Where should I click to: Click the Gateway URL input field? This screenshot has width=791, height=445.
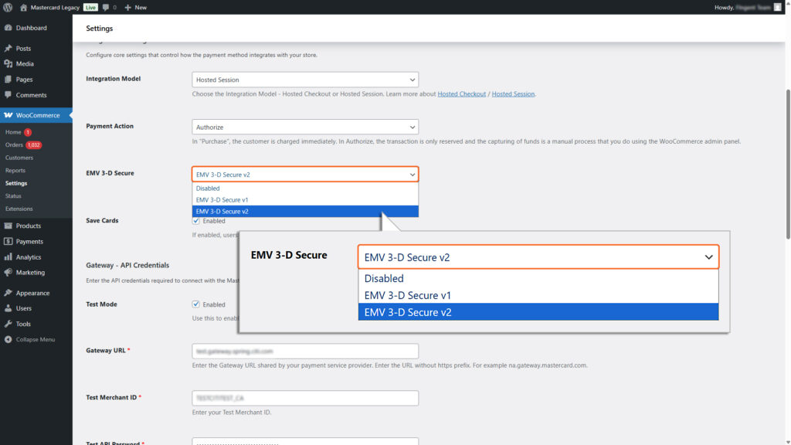point(304,351)
